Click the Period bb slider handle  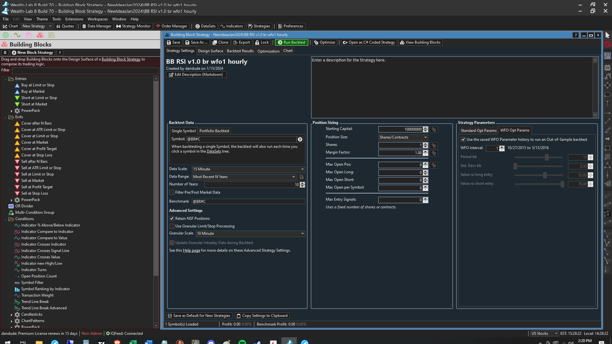click(x=547, y=157)
